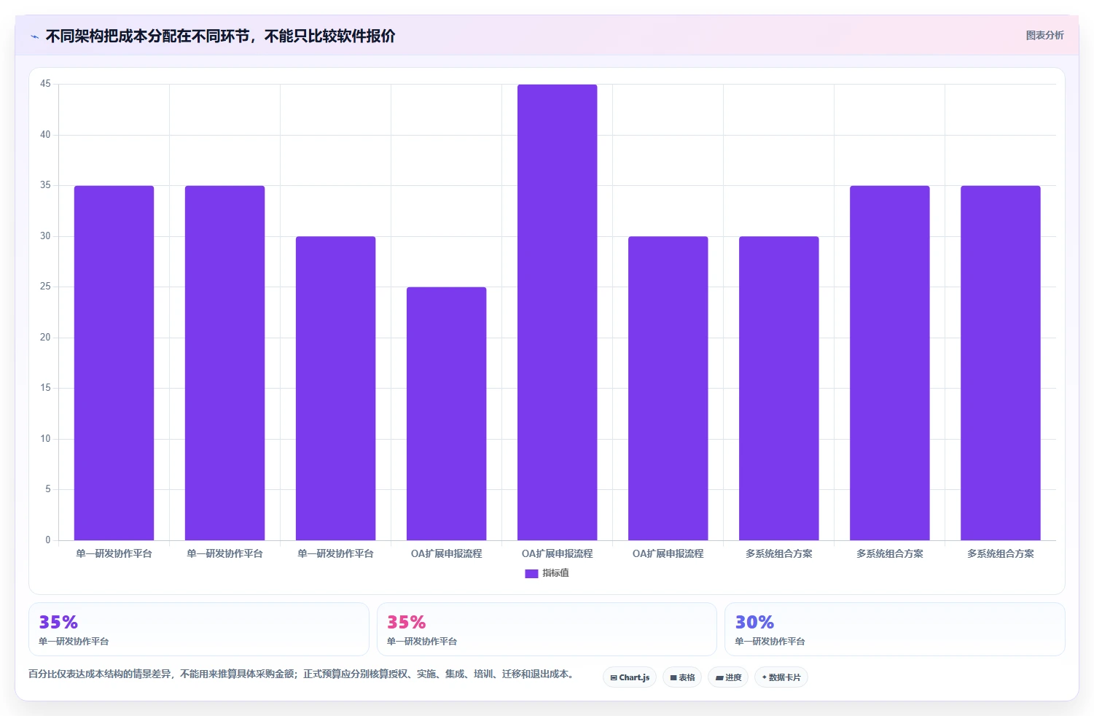Click the 图表分析 label in the header

[1044, 35]
